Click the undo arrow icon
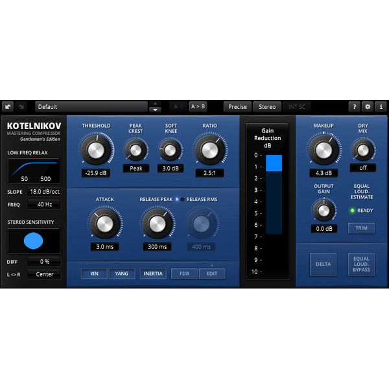389x389 pixels. [x=8, y=107]
